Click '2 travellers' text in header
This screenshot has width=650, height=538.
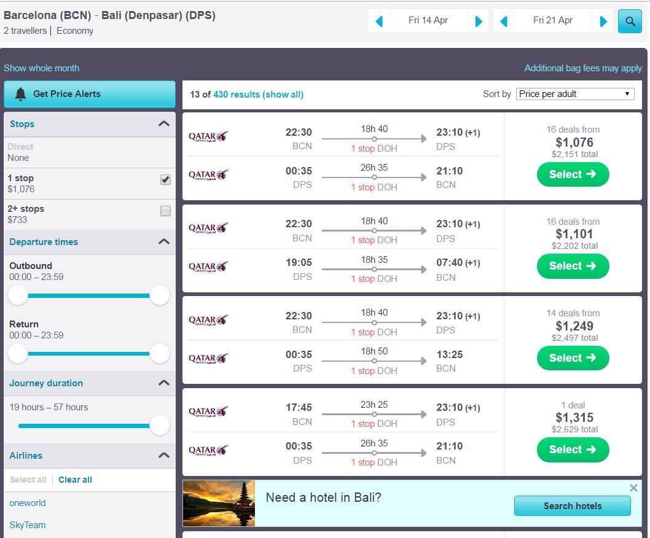point(25,31)
